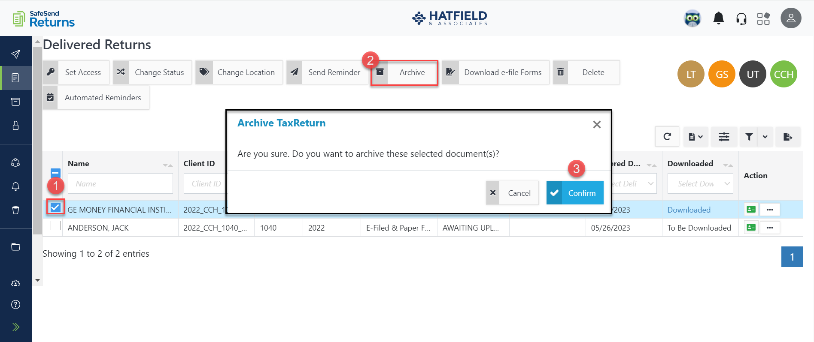Expand the filter options chevron
814x342 pixels.
point(765,137)
